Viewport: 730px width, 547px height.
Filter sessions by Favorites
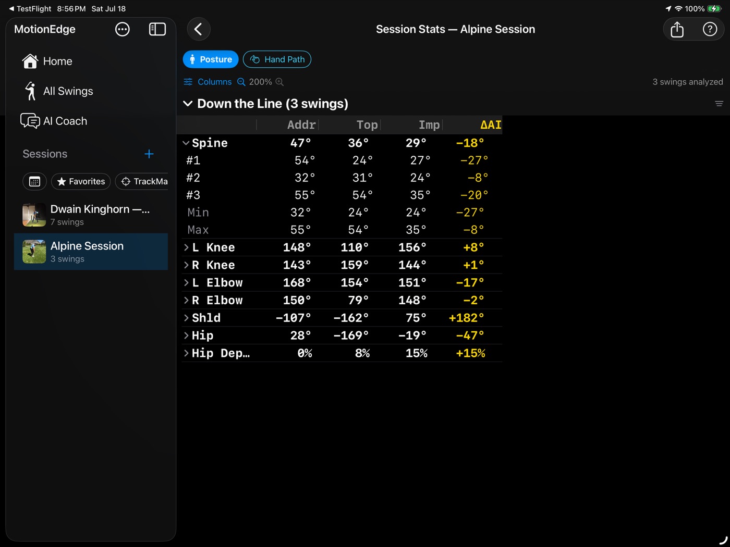point(81,181)
